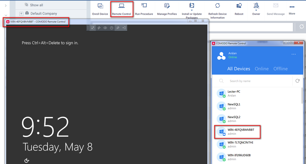Select Default Company in the tree
This screenshot has width=306, height=164.
click(44, 13)
